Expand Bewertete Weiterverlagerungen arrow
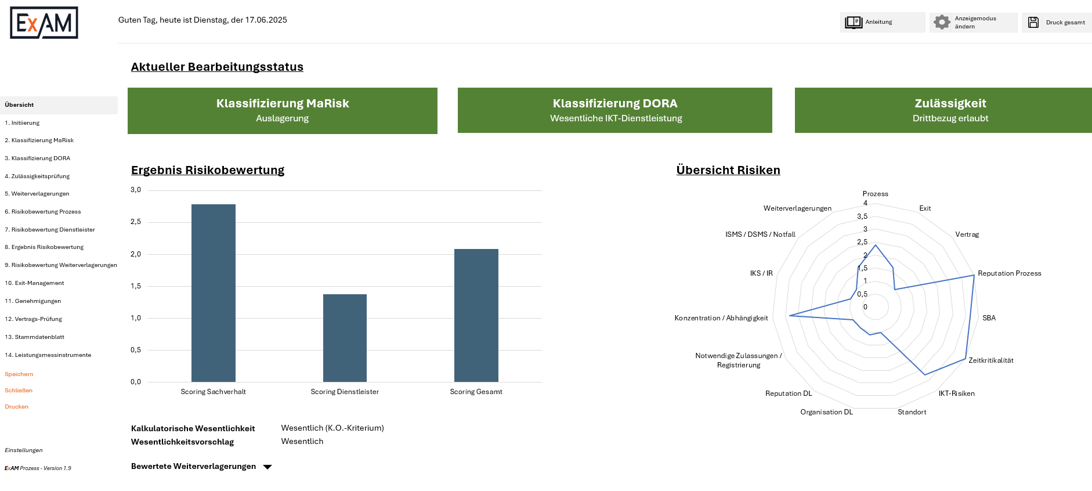This screenshot has width=1092, height=491. pyautogui.click(x=267, y=467)
